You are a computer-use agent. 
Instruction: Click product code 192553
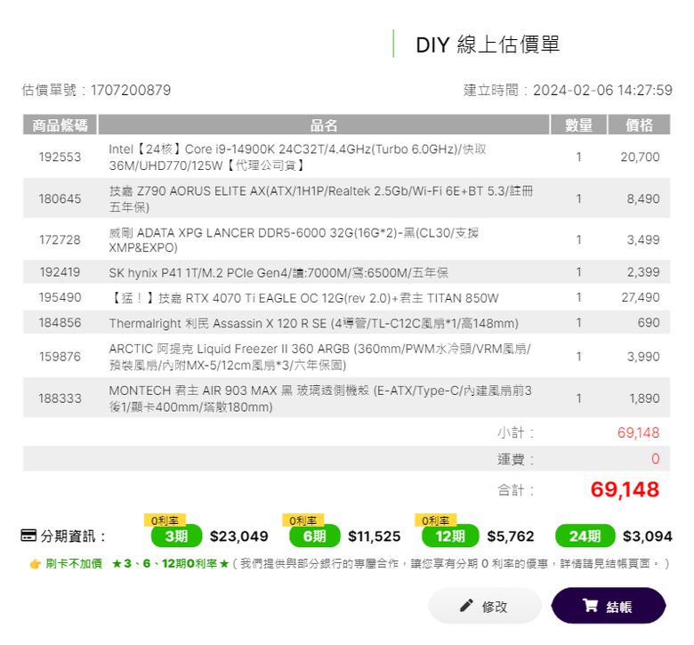[60, 157]
